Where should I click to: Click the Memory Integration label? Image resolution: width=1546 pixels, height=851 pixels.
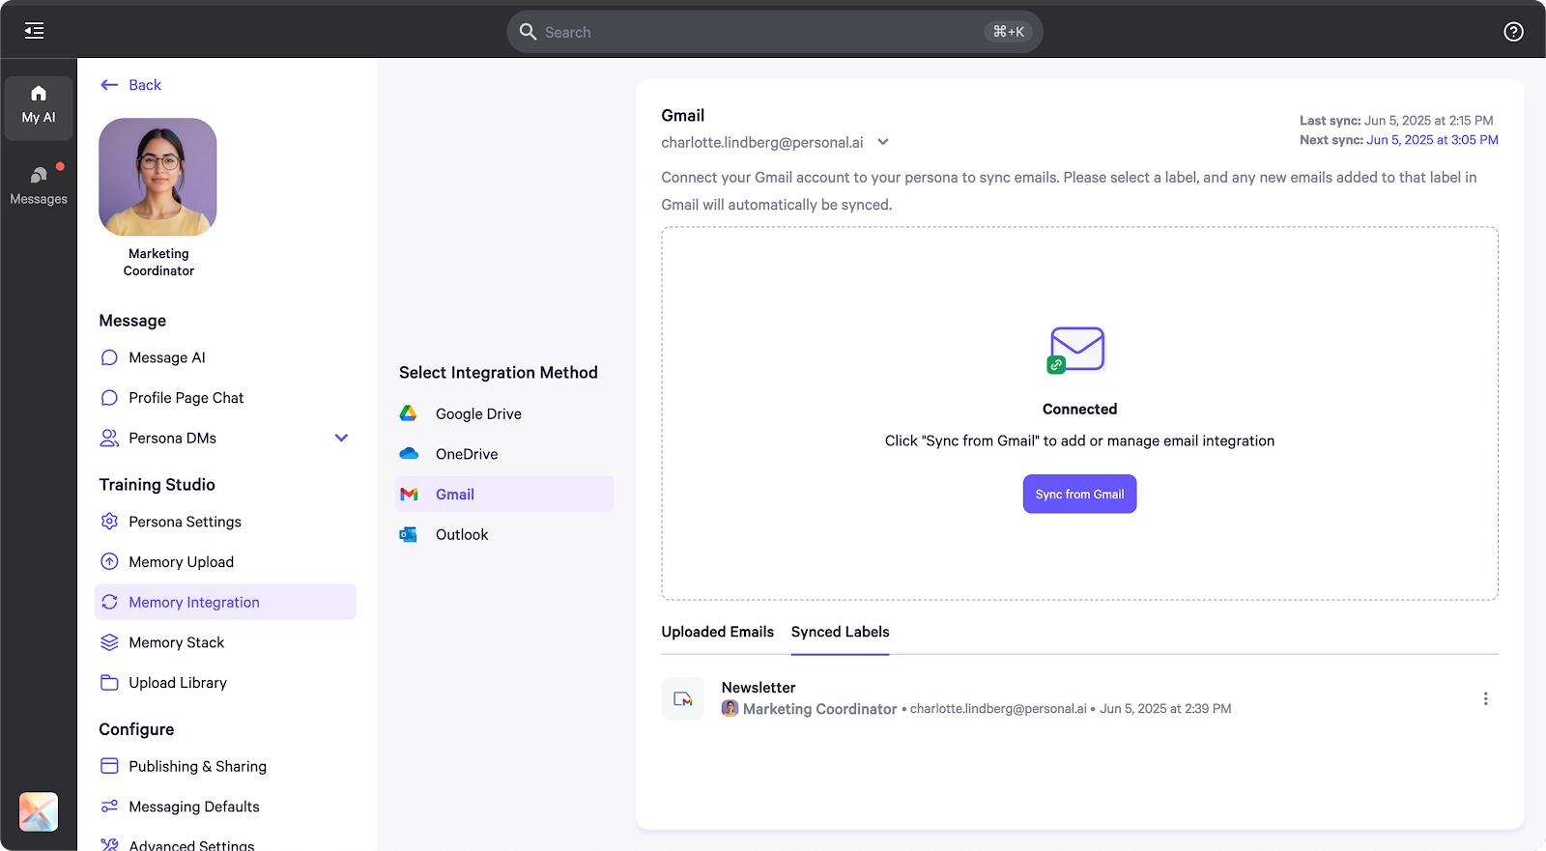(194, 602)
